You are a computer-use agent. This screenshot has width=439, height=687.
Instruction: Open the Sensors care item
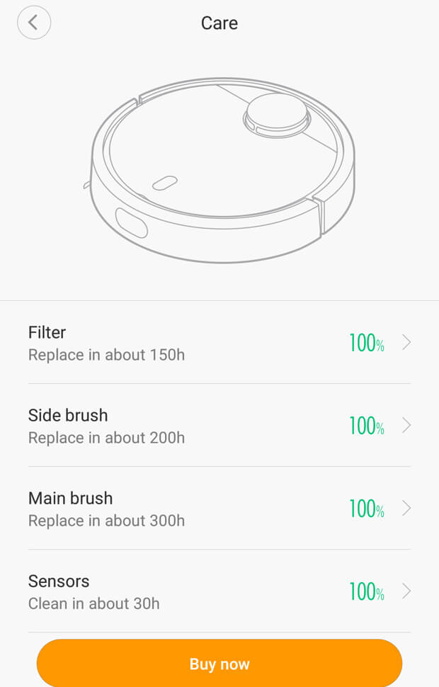(59, 581)
